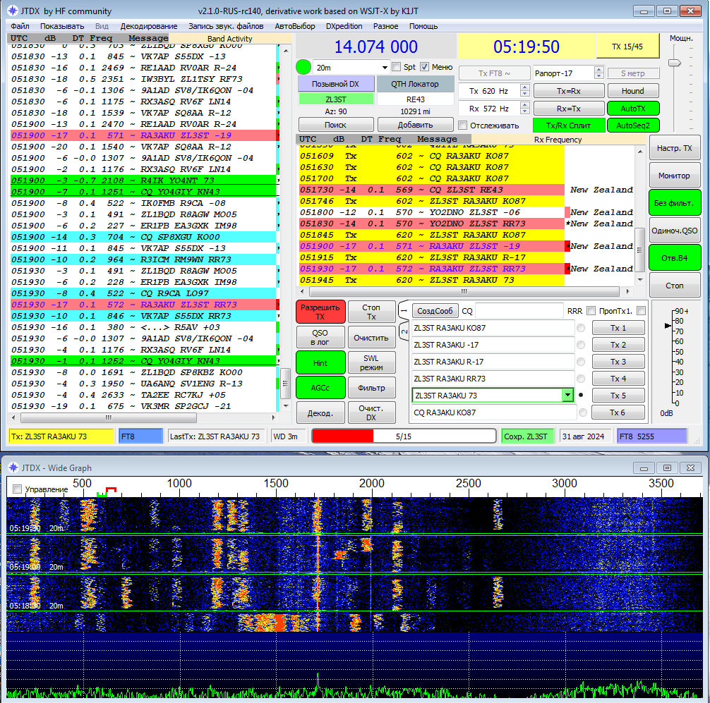Click the Фильтр button
This screenshot has height=703, width=710.
pos(371,388)
